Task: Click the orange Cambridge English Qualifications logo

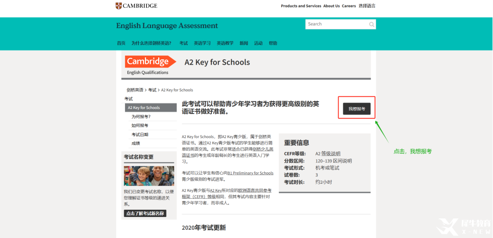Action: (150, 65)
